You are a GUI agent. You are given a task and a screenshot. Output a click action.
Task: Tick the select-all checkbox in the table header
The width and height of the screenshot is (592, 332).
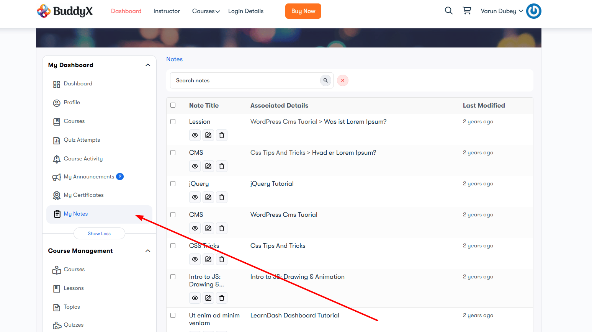coord(173,105)
